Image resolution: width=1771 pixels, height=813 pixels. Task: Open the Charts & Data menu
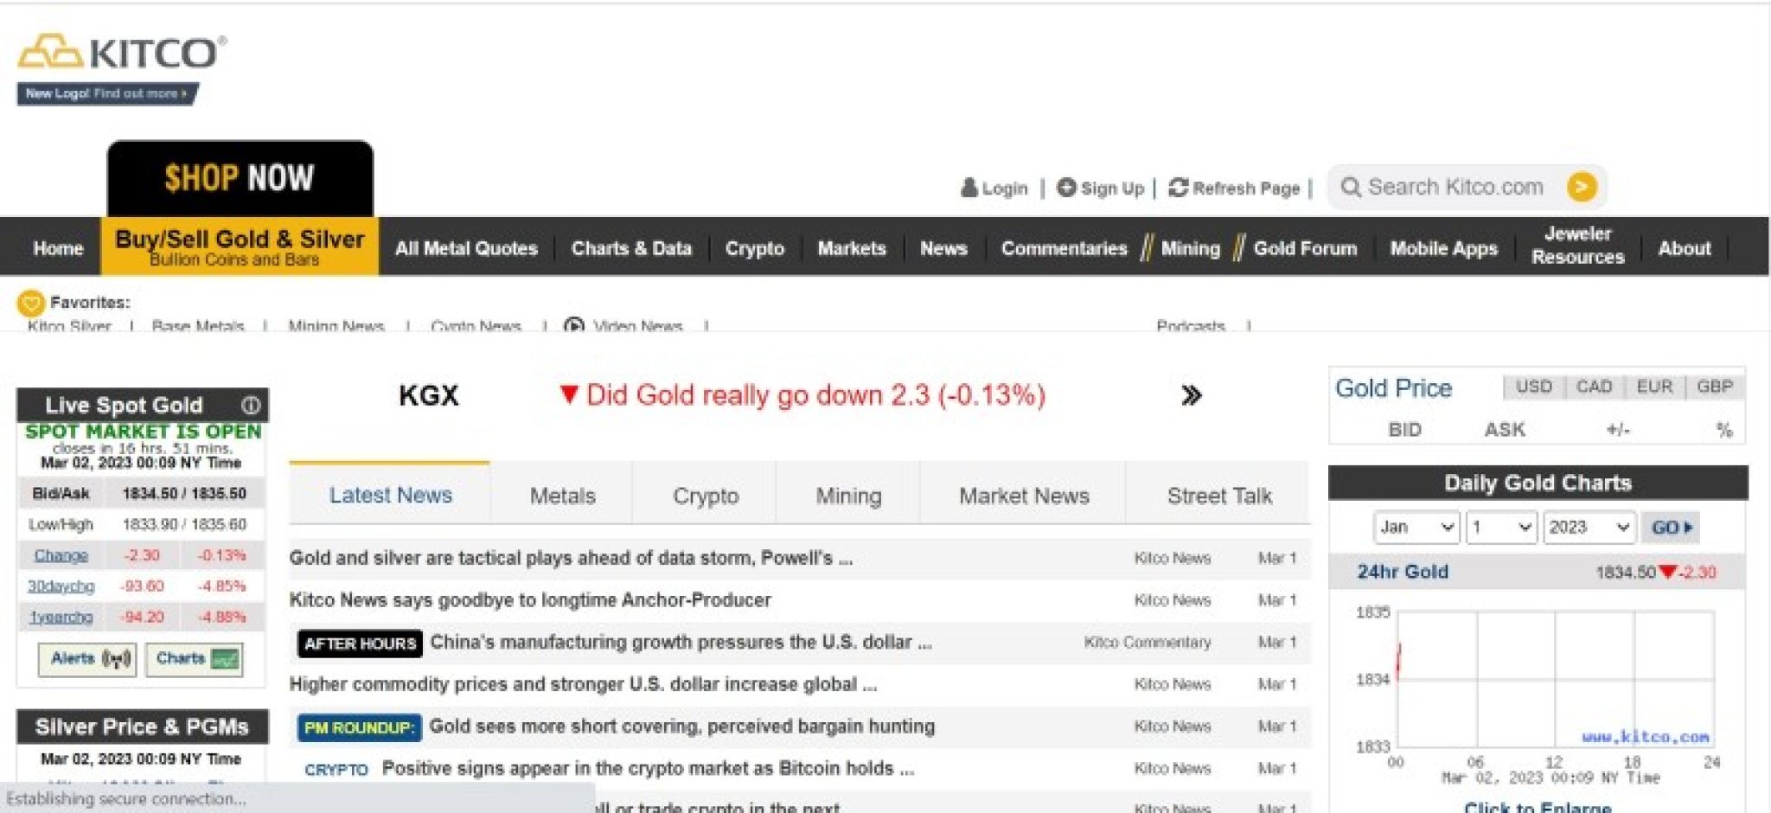(x=630, y=248)
